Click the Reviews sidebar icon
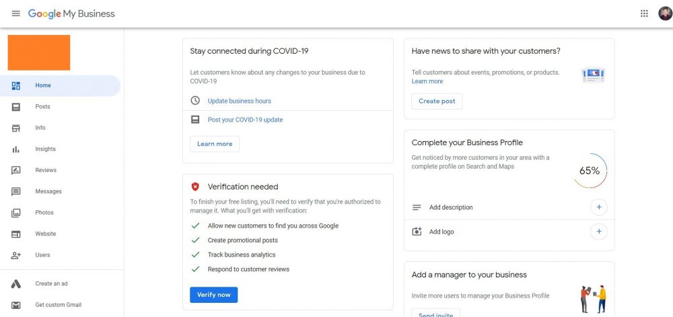This screenshot has width=673, height=317. [x=16, y=171]
